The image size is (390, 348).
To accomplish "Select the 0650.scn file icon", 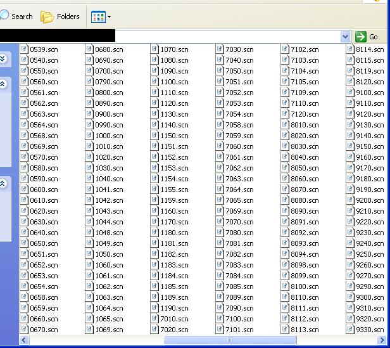I will click(x=24, y=243).
